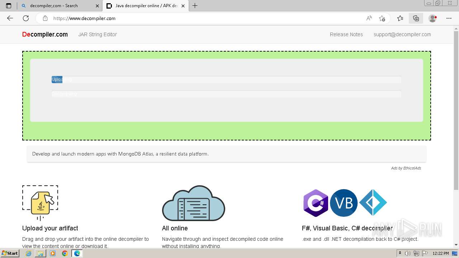Open File Explorer from the taskbar

click(x=41, y=253)
